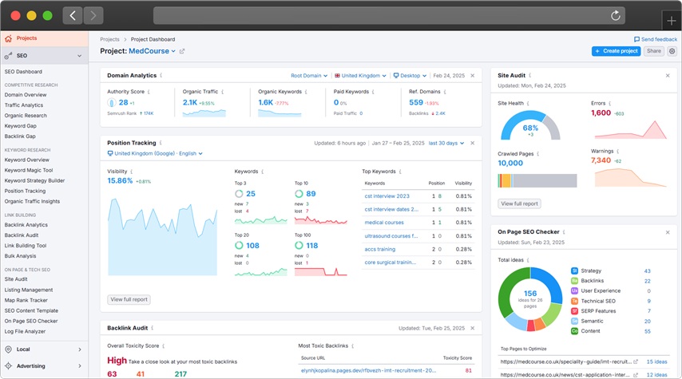Click Site Audit View full report button
The height and width of the screenshot is (379, 682).
coord(519,203)
